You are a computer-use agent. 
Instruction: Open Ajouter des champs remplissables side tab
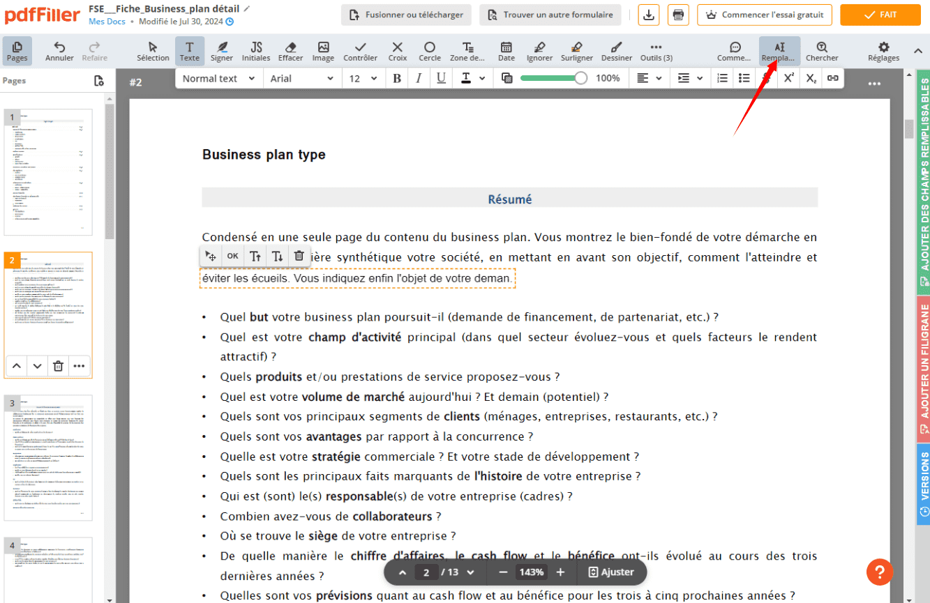[x=923, y=182]
